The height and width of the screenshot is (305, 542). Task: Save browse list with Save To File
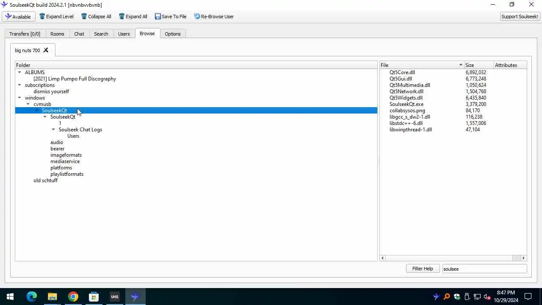tap(171, 17)
